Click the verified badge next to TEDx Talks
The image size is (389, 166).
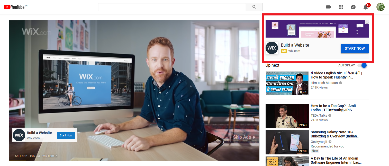[x=330, y=116]
